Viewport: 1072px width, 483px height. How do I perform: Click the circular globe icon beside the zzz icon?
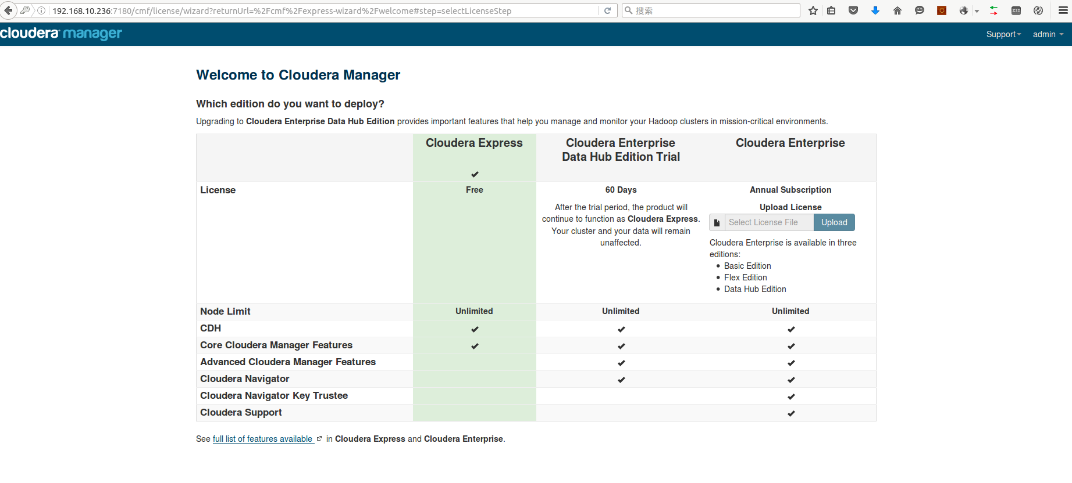(x=1038, y=10)
